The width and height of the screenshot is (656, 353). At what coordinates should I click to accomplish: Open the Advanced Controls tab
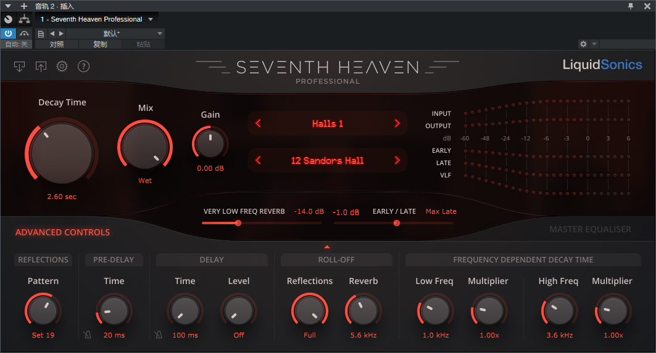(x=63, y=232)
